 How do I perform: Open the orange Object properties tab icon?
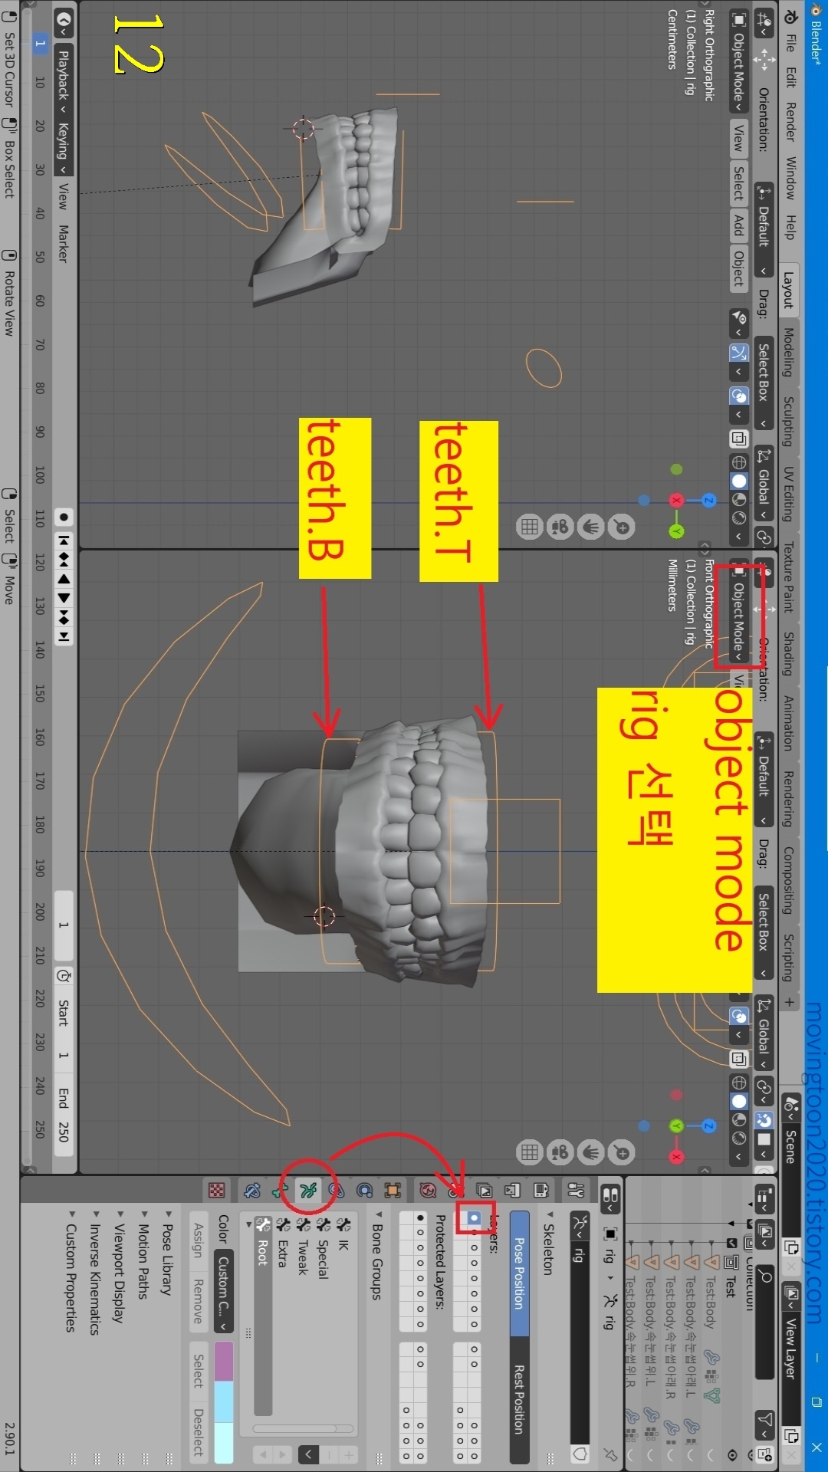393,1191
